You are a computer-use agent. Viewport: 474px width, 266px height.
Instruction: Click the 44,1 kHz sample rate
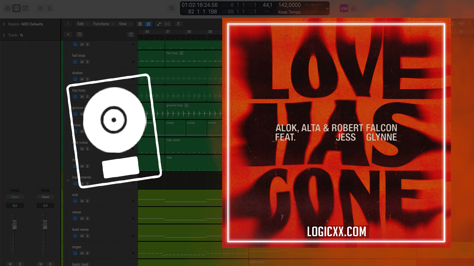[267, 5]
